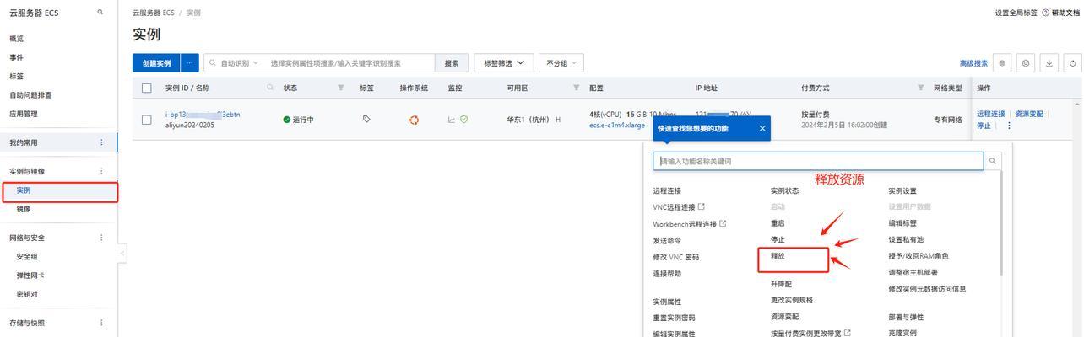Click the 云服务器 ECS breadcrumb

(154, 13)
